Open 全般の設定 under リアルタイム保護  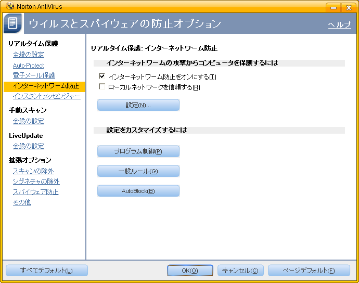pyautogui.click(x=29, y=55)
